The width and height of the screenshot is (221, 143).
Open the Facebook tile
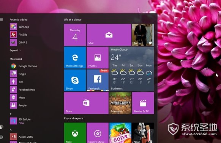[x=98, y=80]
